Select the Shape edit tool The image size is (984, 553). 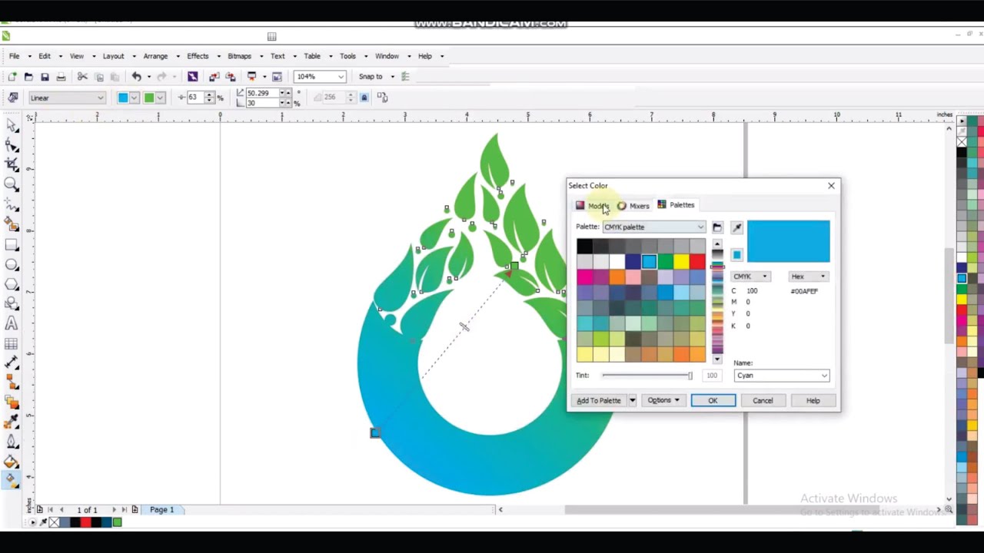click(12, 144)
